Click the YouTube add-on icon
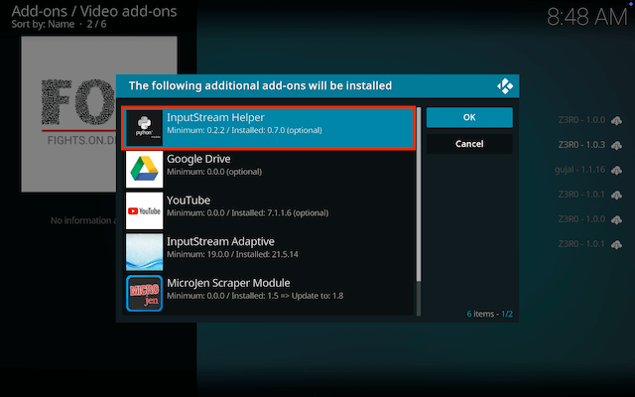This screenshot has height=397, width=635. coord(144,210)
